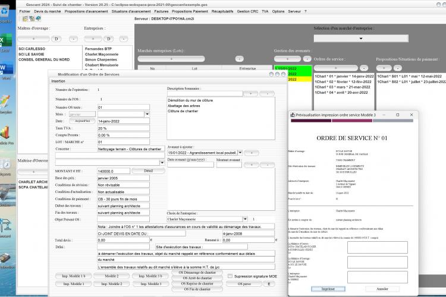
Task: Select Simon Charpentes in Entreprises list
Action: point(100,59)
